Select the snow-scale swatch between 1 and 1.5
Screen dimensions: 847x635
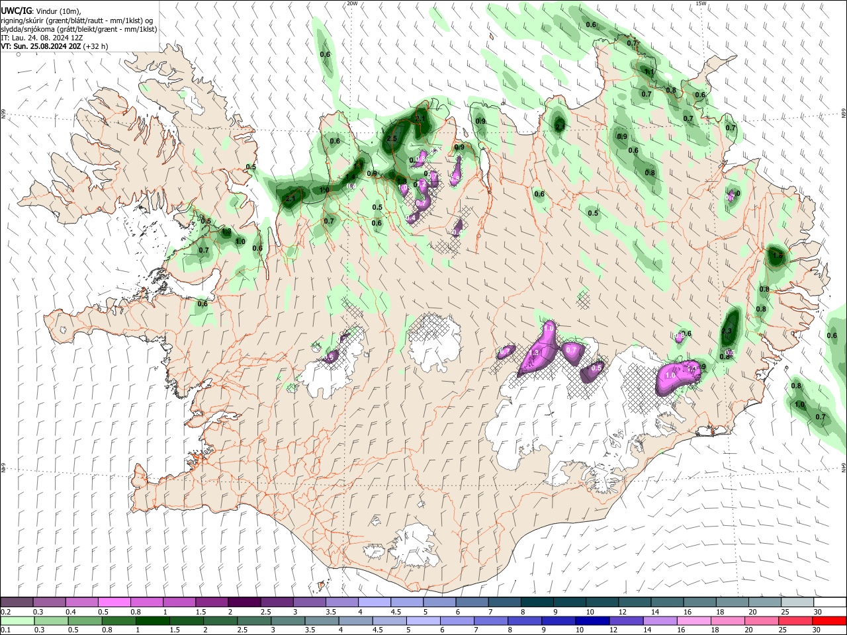click(179, 603)
